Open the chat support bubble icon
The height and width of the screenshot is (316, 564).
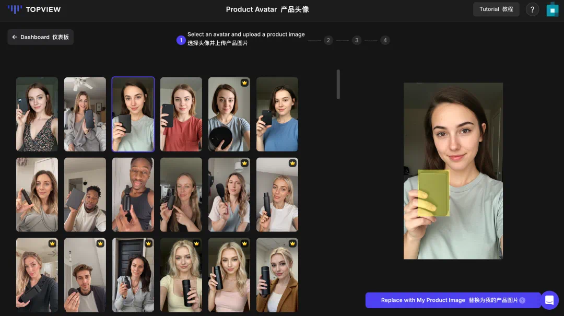[549, 300]
